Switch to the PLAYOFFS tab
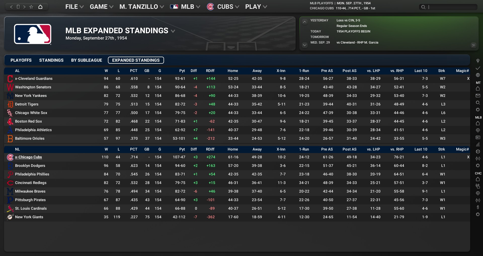The width and height of the screenshot is (483, 256). (21, 60)
